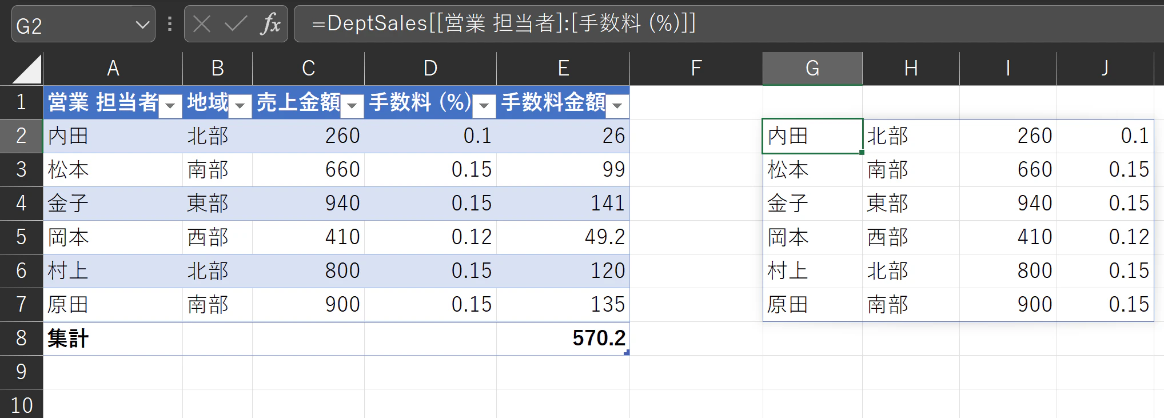This screenshot has width=1164, height=418.
Task: Open the 地域 filter dropdown
Action: [x=240, y=106]
